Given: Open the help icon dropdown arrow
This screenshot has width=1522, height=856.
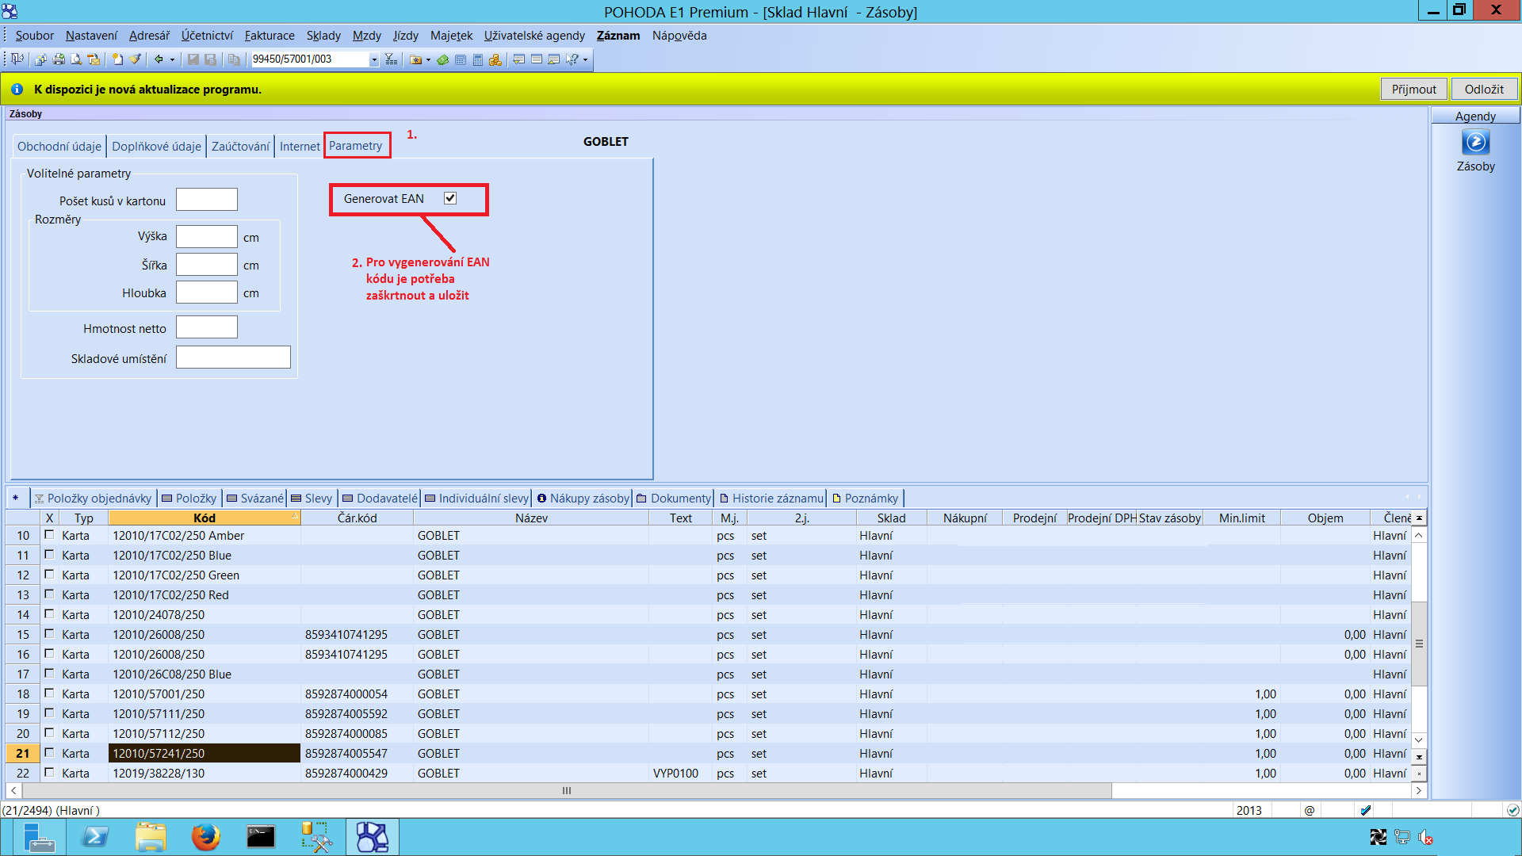Looking at the screenshot, I should coord(586,59).
